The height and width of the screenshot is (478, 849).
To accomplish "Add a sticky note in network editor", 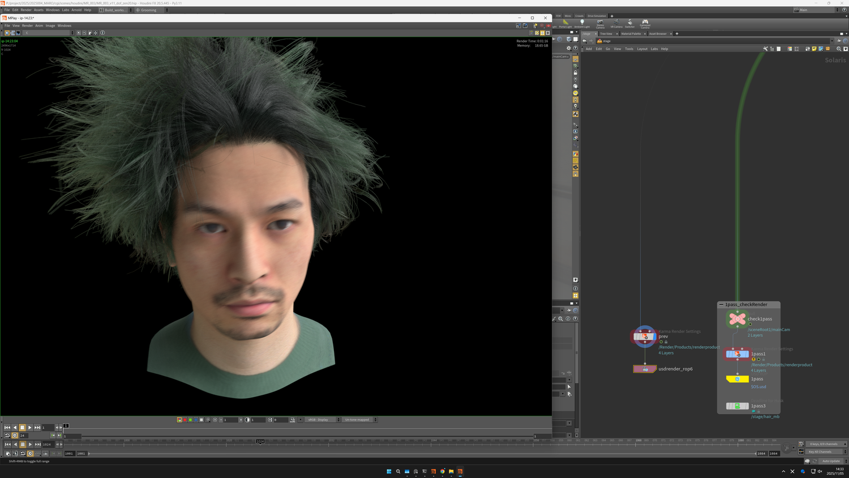I will click(x=814, y=49).
